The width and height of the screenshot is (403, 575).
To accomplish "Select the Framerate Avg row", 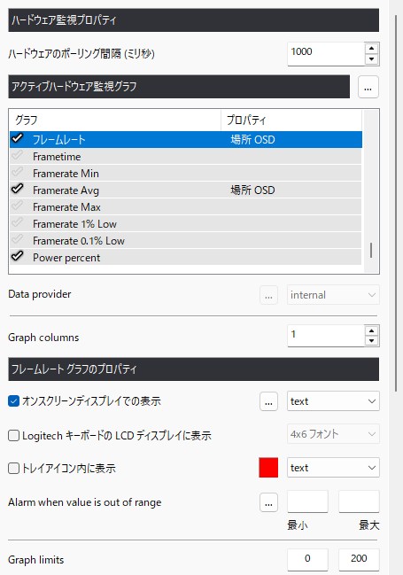I will pos(185,190).
